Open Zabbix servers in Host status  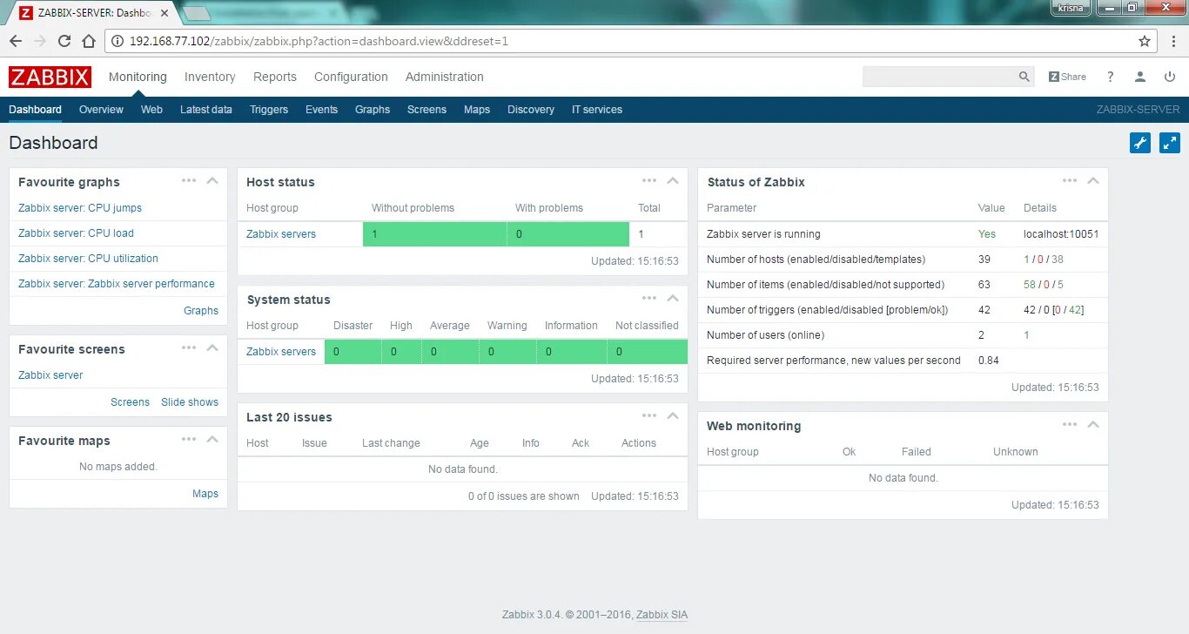[x=281, y=234]
